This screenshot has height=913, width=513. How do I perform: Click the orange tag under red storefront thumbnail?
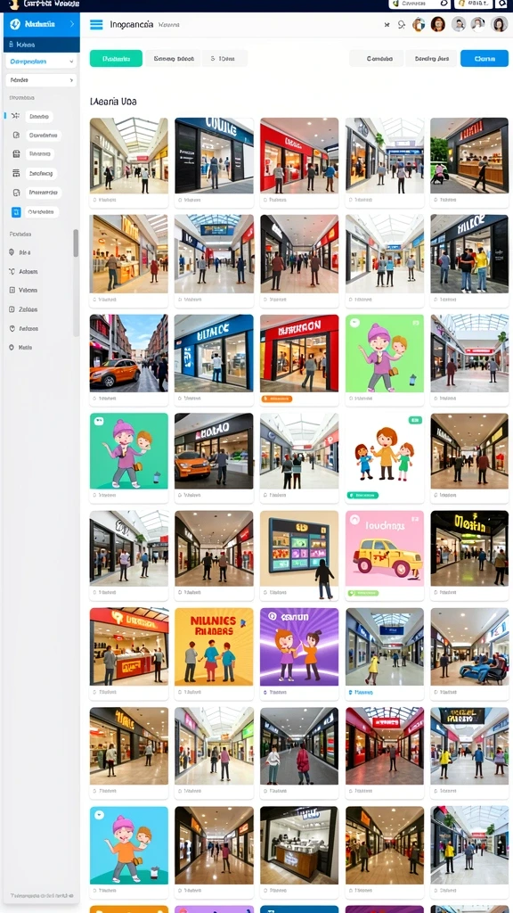(277, 399)
